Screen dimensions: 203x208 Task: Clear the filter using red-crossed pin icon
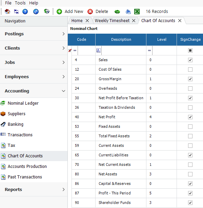pos(70,50)
